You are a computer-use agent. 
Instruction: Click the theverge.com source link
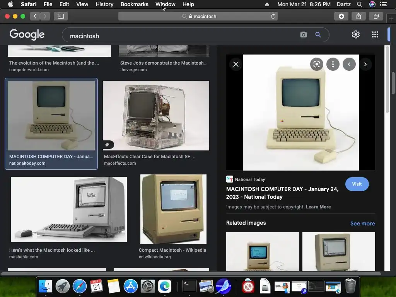[x=133, y=70]
